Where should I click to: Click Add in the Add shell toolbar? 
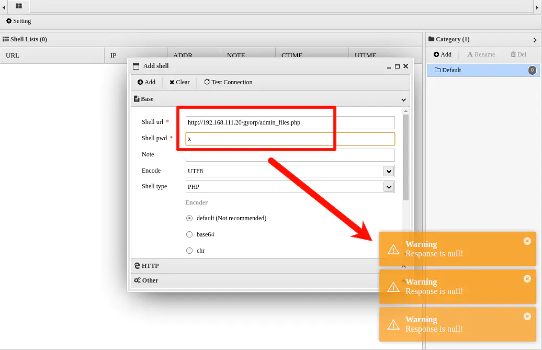pos(146,82)
